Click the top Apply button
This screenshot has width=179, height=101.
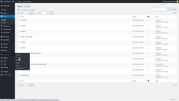point(32,13)
